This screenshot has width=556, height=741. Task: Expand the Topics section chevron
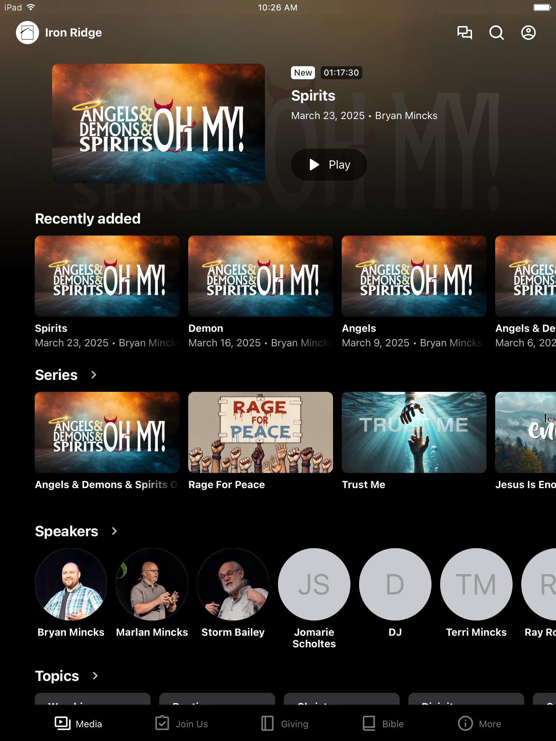coord(95,676)
